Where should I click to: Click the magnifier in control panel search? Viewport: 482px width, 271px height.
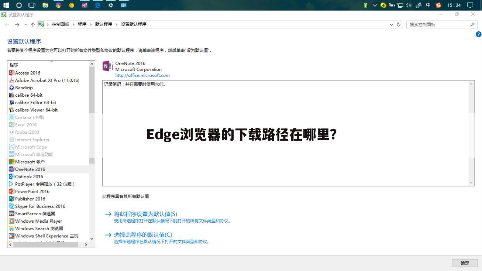point(472,24)
